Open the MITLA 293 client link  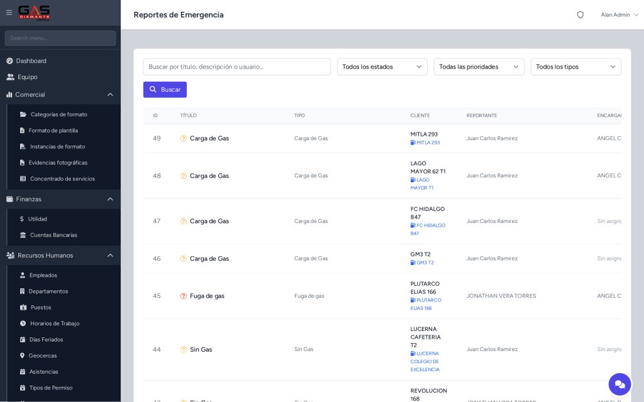click(x=425, y=143)
